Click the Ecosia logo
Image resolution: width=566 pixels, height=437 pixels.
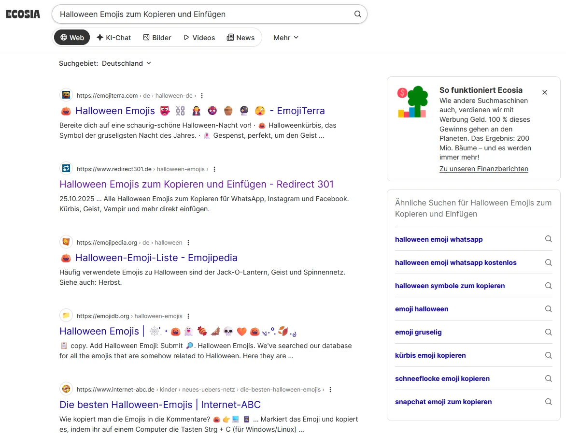23,14
